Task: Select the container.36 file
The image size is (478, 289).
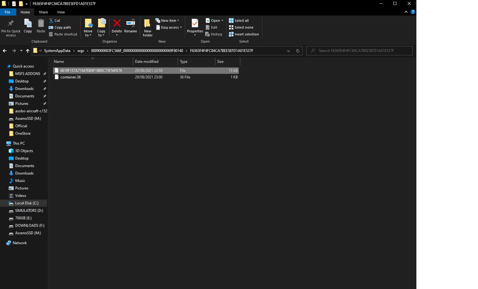Action: pyautogui.click(x=146, y=77)
